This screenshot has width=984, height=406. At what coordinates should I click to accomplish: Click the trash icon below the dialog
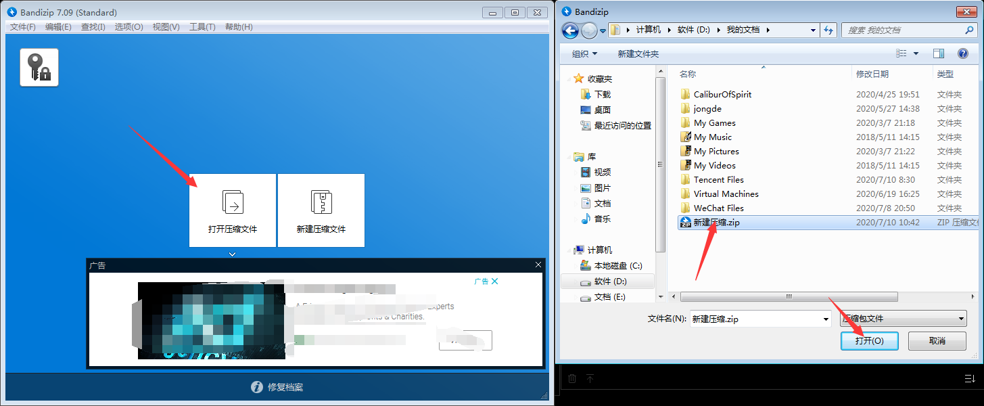pos(571,379)
